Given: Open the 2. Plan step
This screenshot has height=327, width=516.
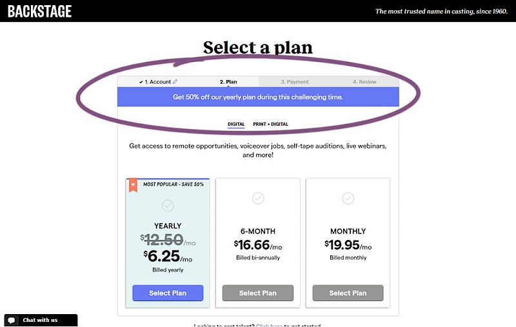Looking at the screenshot, I should click(x=228, y=82).
